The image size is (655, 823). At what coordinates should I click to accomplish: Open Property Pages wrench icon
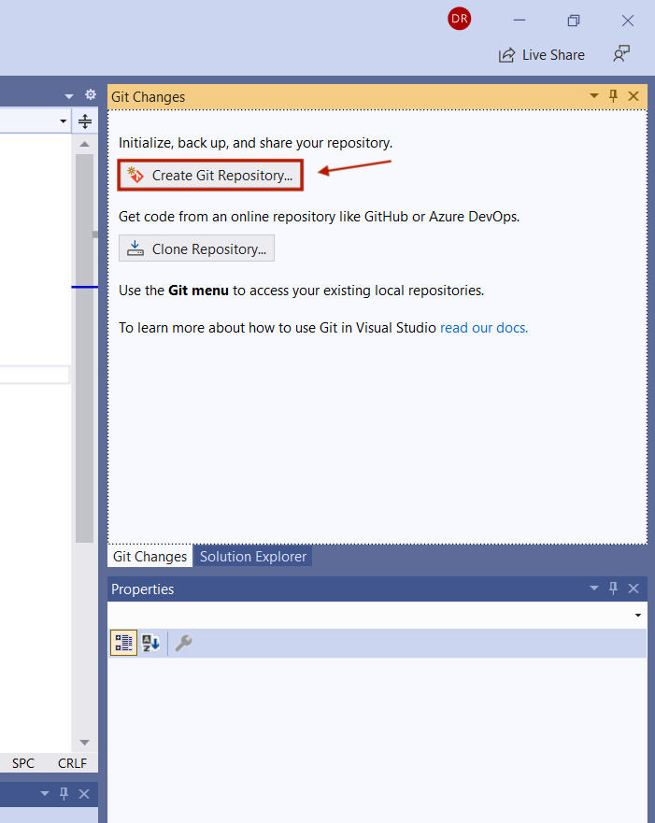pos(183,643)
